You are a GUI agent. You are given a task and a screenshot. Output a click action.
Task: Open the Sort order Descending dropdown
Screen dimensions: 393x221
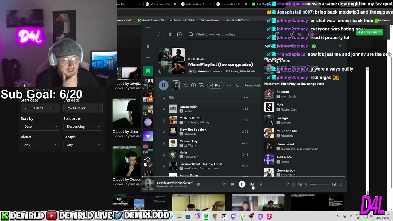(83, 126)
